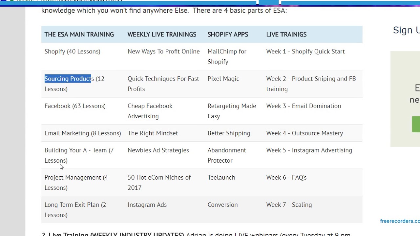The height and width of the screenshot is (236, 420).
Task: Click 'Newbies Ad Strategies' cell
Action: tap(158, 150)
